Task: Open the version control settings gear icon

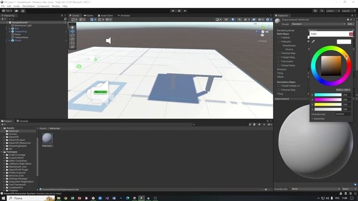Action: pos(23,11)
